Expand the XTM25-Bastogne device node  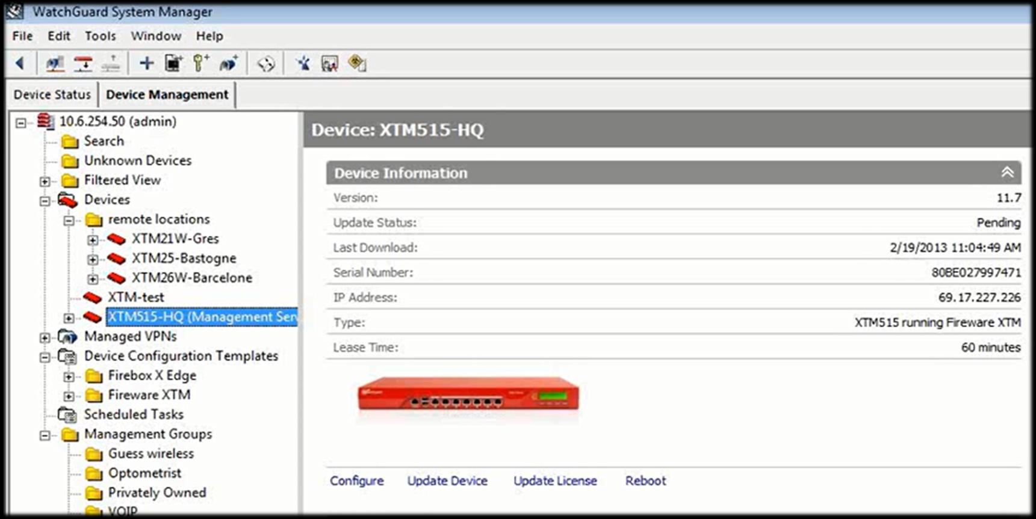pos(93,260)
